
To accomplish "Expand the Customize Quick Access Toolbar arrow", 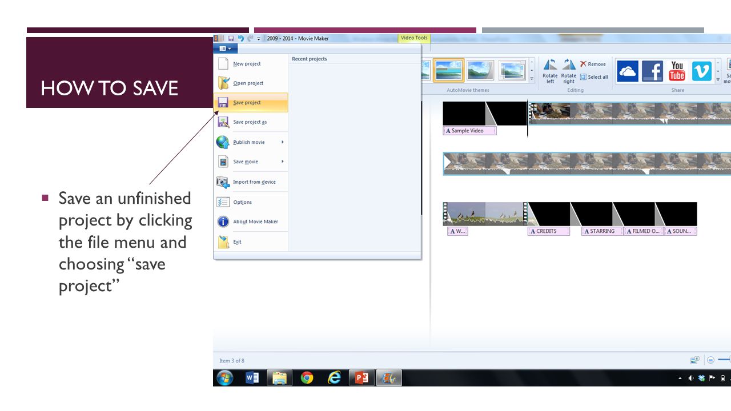I will 259,39.
